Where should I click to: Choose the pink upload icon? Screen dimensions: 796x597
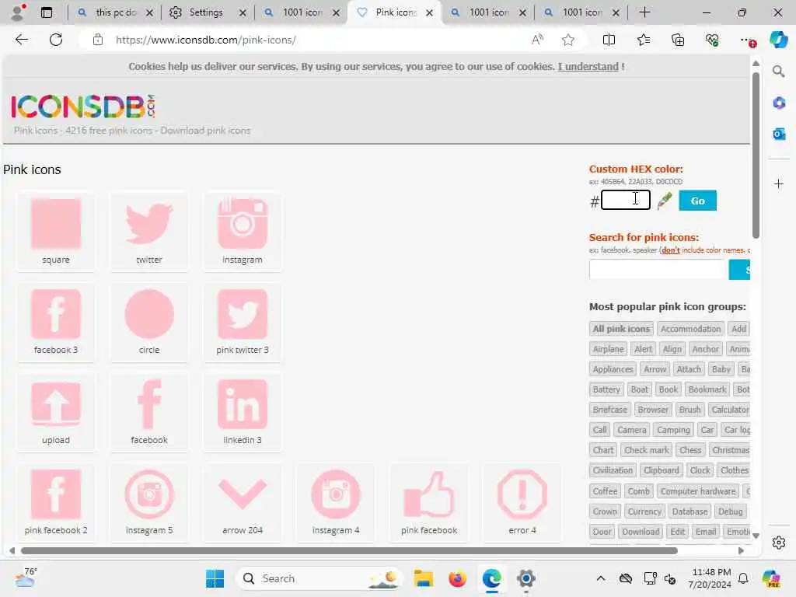coord(56,404)
